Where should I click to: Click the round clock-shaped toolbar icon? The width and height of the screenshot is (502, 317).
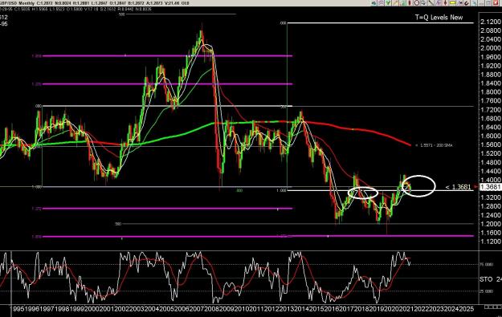(417, 3)
